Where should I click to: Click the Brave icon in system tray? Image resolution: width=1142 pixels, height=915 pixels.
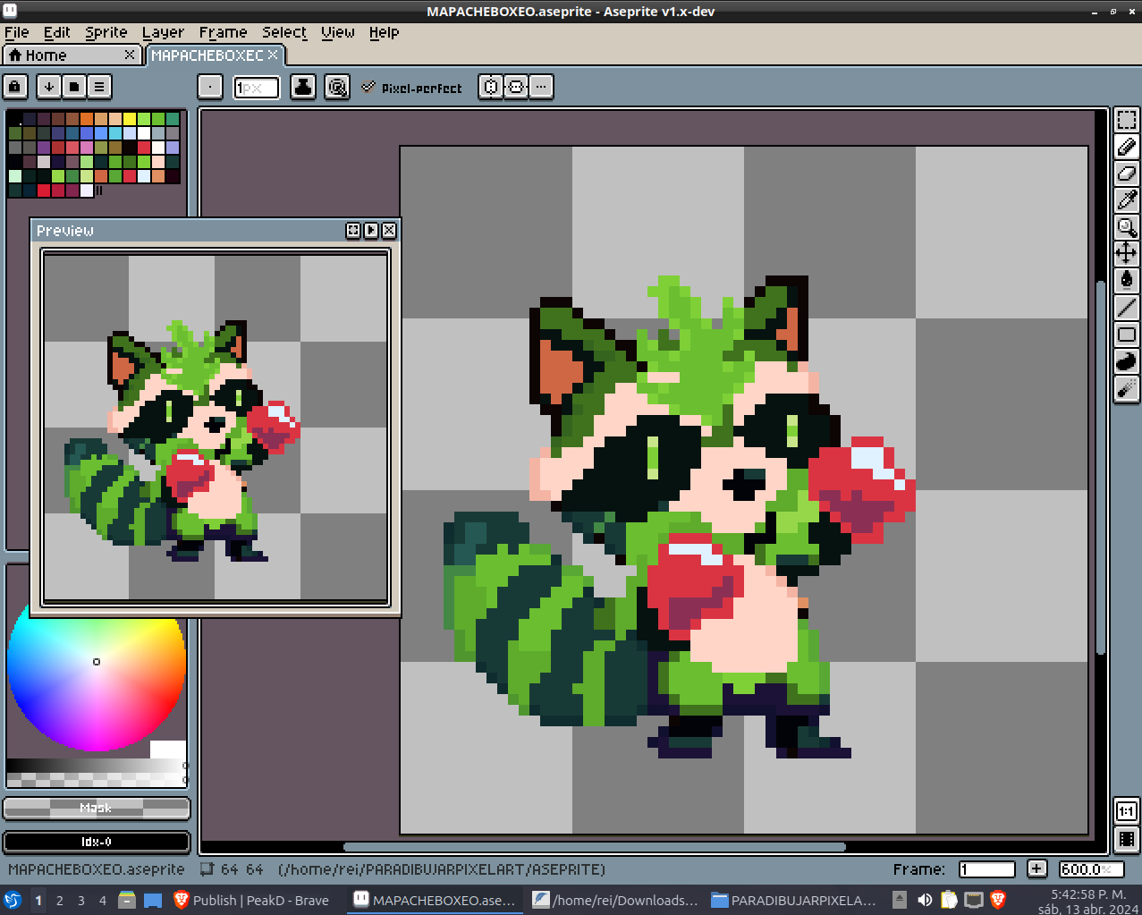[x=998, y=900]
